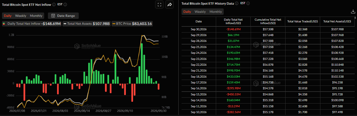This screenshot has height=116, width=357.
Task: Open fullscreen view of the Net Inflow chart
Action: point(159,5)
